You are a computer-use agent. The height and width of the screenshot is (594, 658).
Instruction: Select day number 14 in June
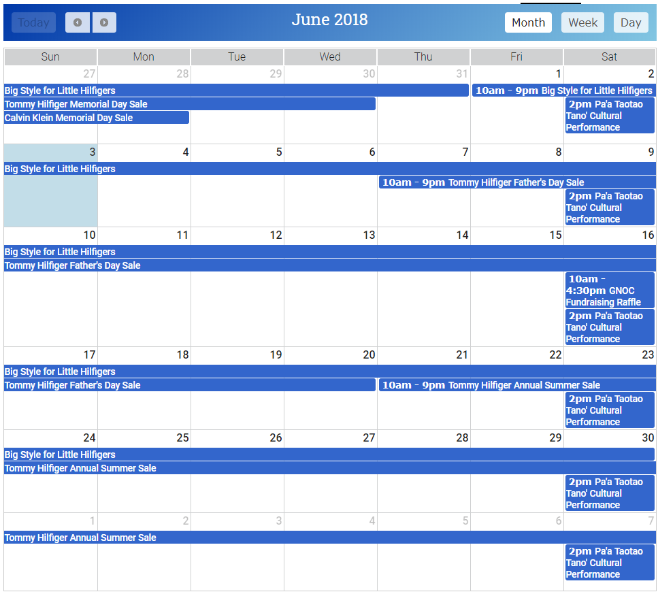pyautogui.click(x=462, y=235)
